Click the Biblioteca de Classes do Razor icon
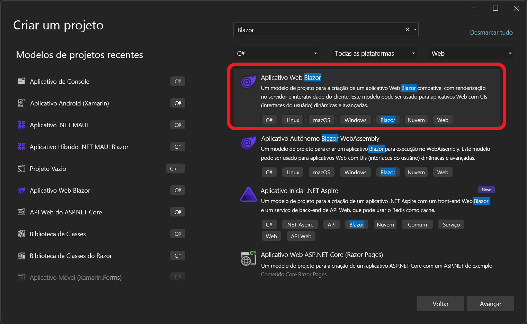527x324 pixels. 21,256
